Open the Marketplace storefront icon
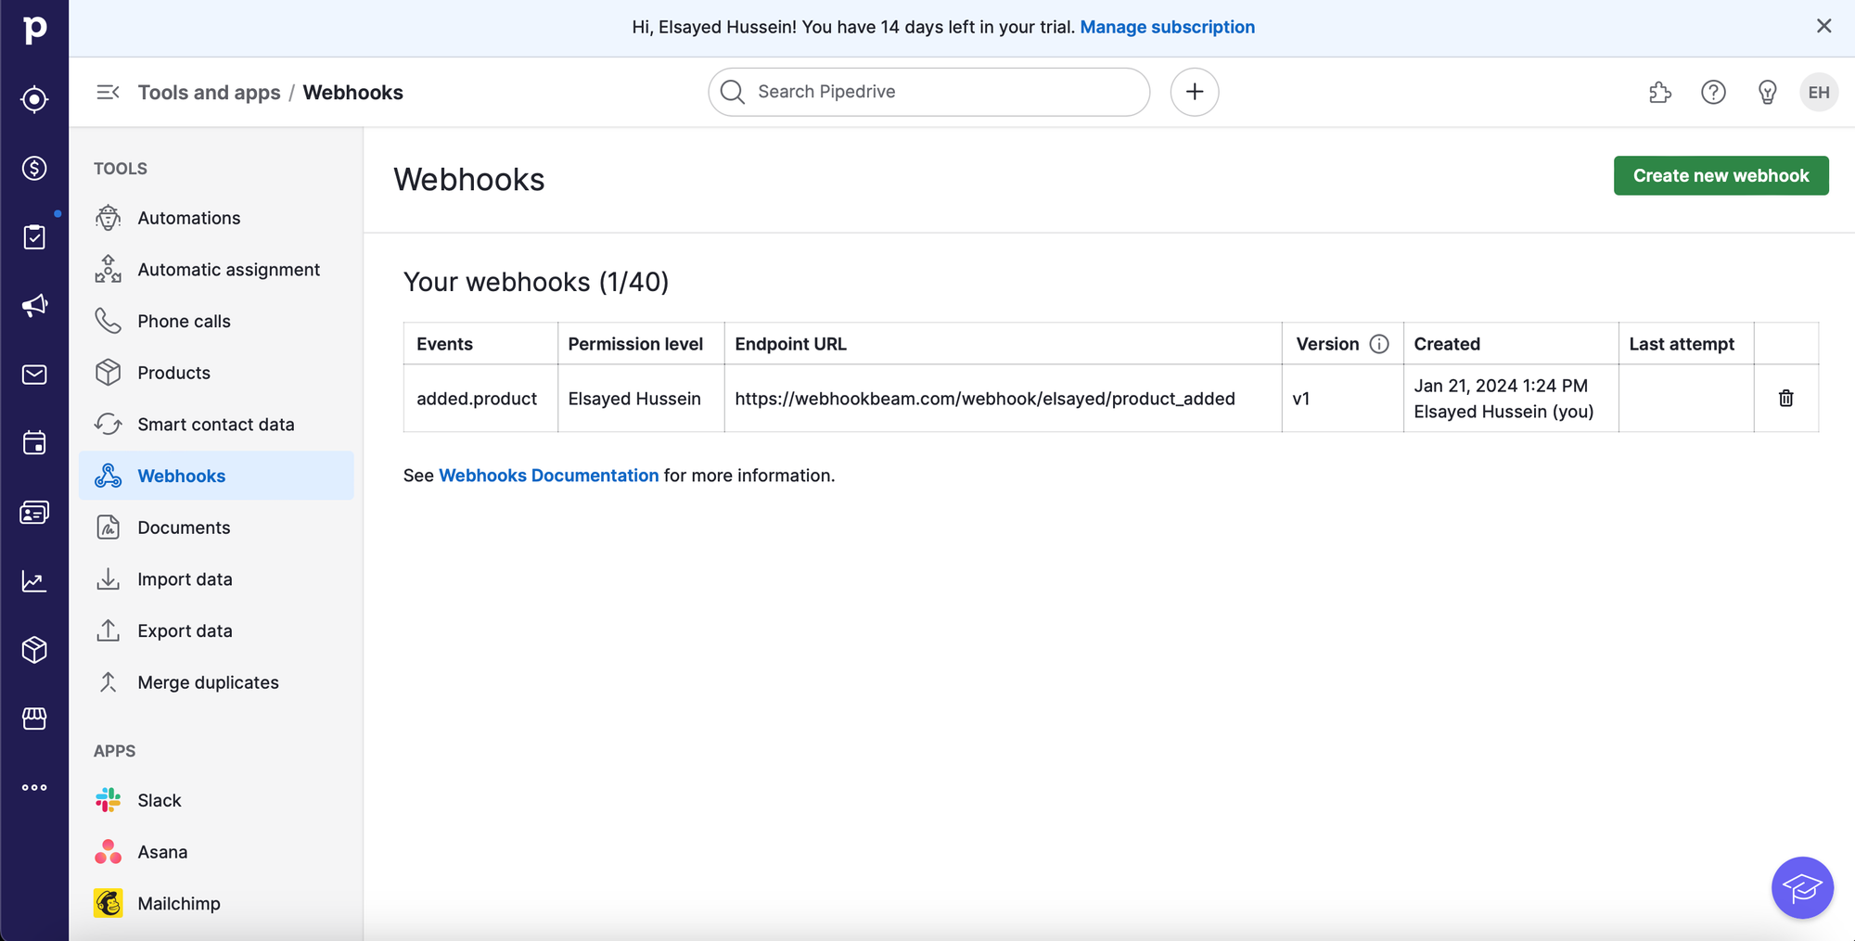 click(x=34, y=718)
